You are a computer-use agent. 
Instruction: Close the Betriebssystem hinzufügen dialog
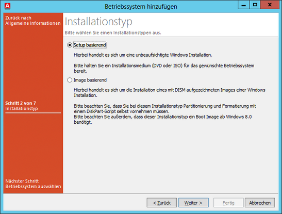[270, 5]
